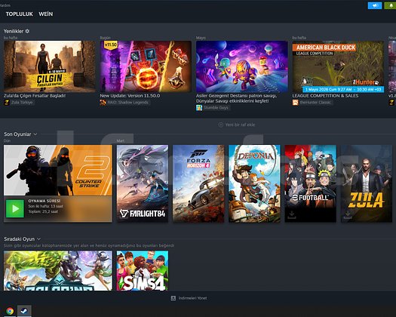
Task: Open the Zula Çılgın Fırsatlar news image
Action: (x=50, y=66)
